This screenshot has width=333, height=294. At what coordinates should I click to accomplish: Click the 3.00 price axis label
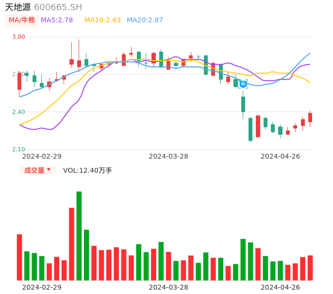pyautogui.click(x=18, y=37)
